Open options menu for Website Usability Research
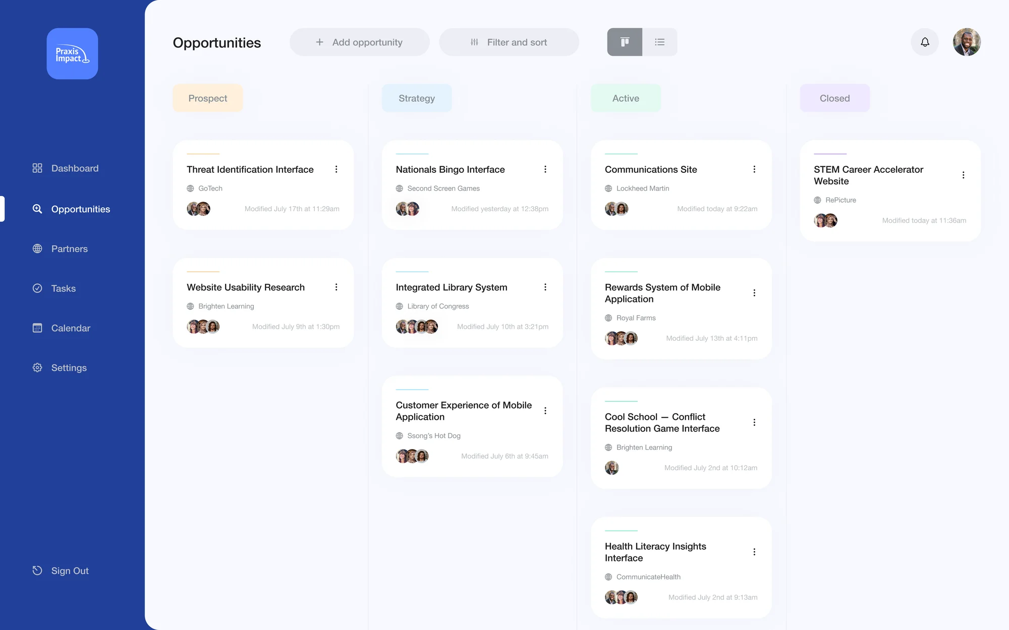This screenshot has width=1009, height=630. [x=337, y=287]
